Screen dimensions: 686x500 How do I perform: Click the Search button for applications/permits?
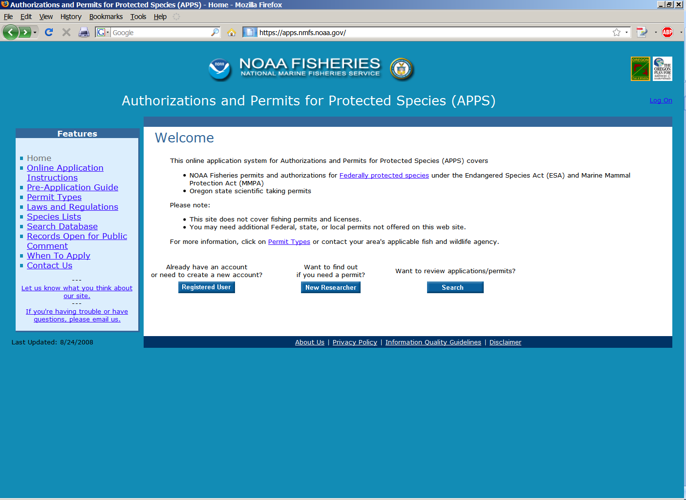point(455,287)
